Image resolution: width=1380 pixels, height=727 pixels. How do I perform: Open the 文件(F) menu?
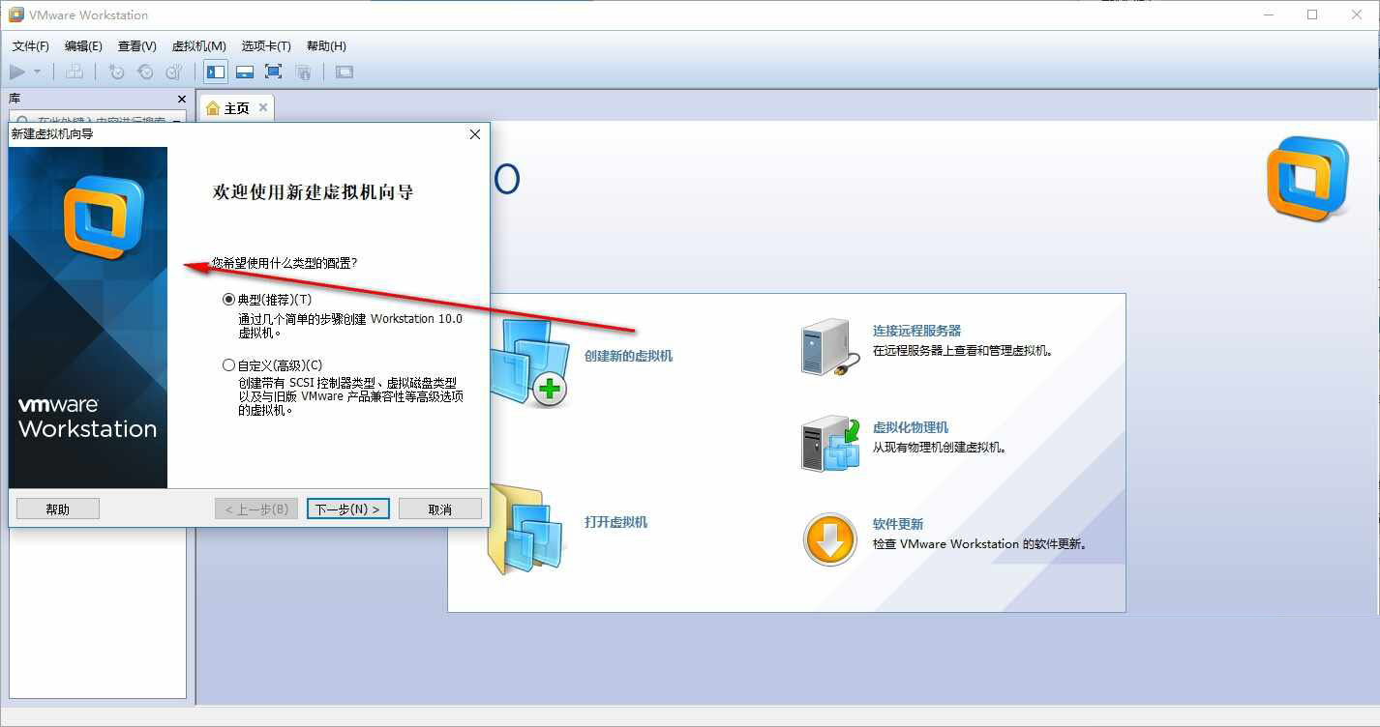tap(30, 45)
